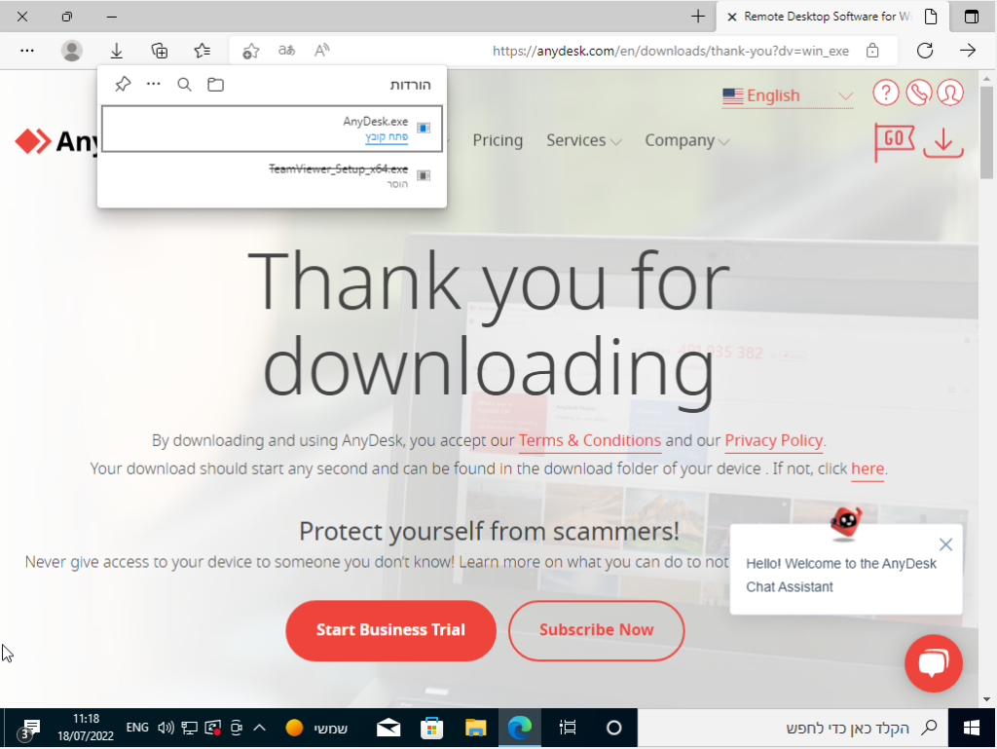This screenshot has height=749, width=997.
Task: Open the Privacy Policy link
Action: [x=774, y=440]
